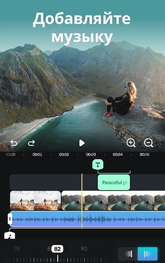Zoom in on the timeline
The height and width of the screenshot is (263, 165).
click(131, 143)
